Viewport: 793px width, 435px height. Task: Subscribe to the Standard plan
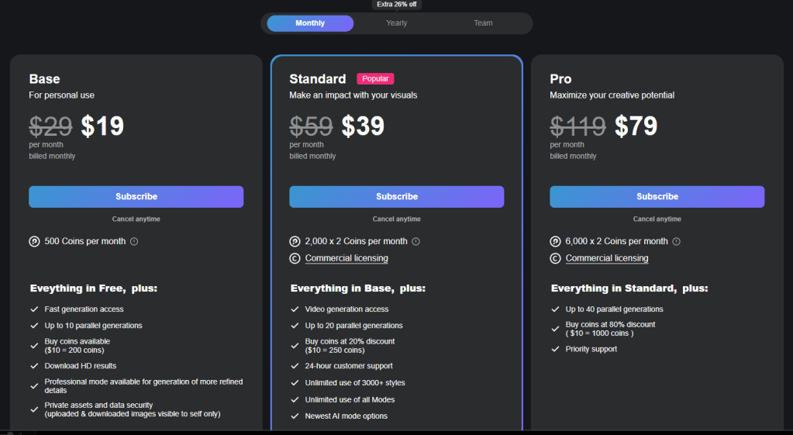pyautogui.click(x=397, y=197)
